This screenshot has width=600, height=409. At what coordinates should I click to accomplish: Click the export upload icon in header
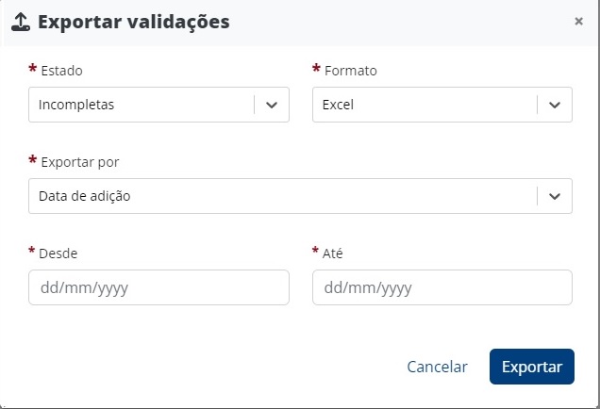(21, 23)
